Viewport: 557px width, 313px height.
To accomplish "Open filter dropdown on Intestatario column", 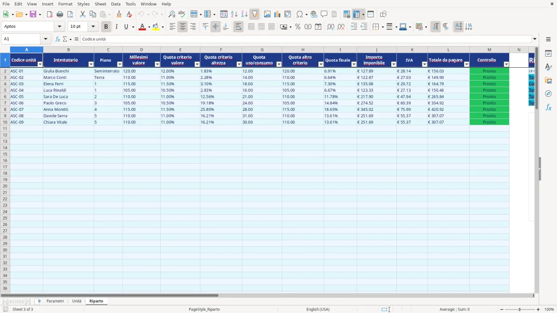I will pyautogui.click(x=91, y=64).
